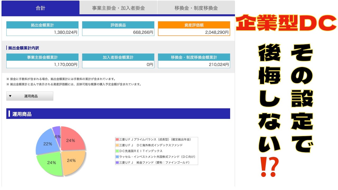Viewport: 338px width, 190px height.
Task: Select legend text DC先進国REITインデックス
Action: (141, 151)
